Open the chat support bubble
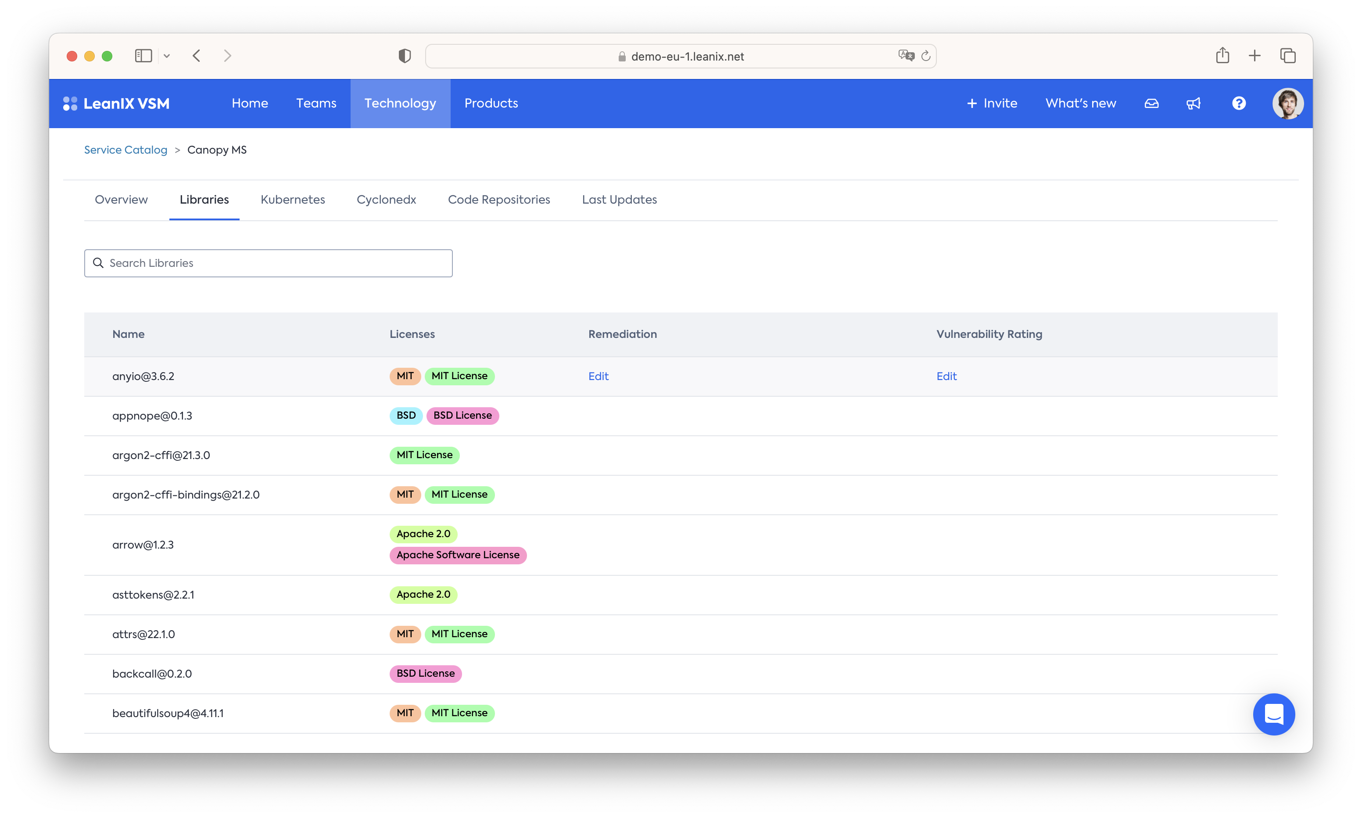The image size is (1362, 818). [x=1273, y=714]
